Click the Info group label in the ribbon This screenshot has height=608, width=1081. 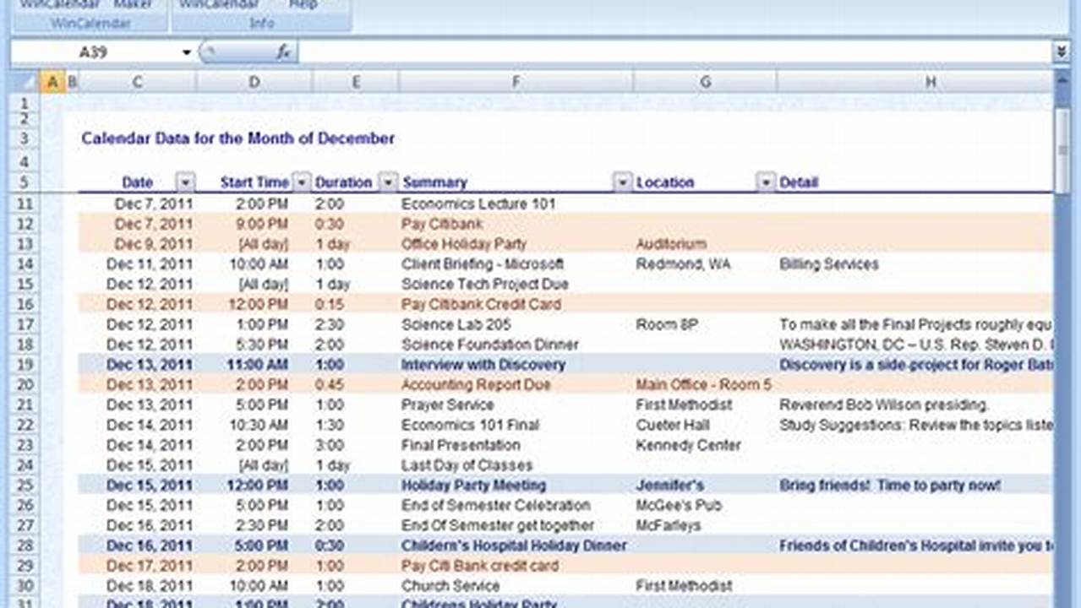(262, 23)
